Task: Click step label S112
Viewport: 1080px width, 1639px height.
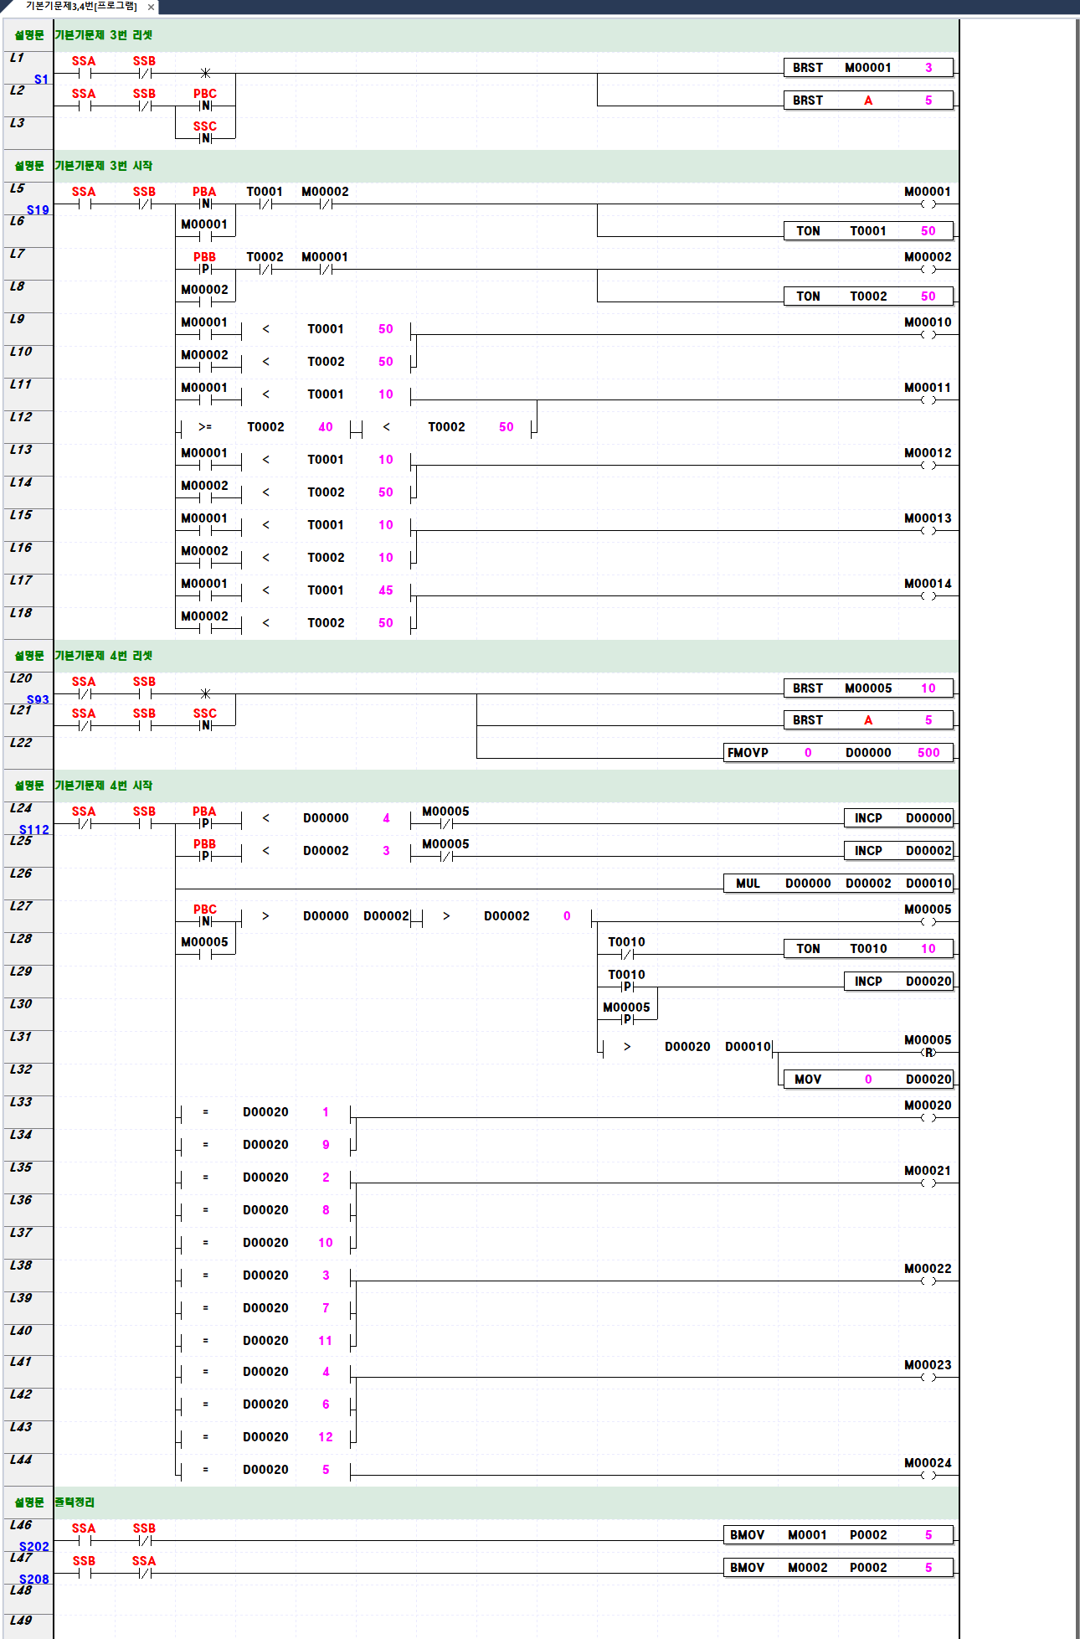Action: coord(34,829)
